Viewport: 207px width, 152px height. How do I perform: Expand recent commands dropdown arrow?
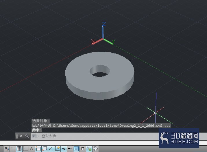(38, 136)
